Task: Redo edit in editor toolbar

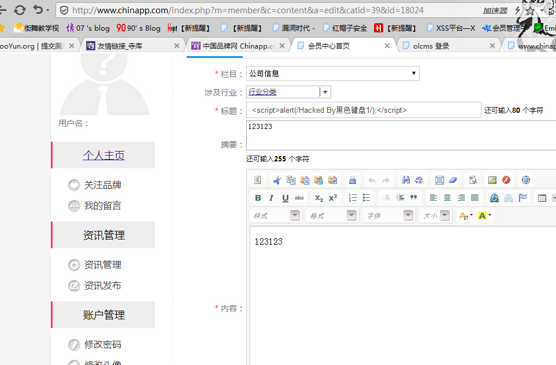Action: pyautogui.click(x=386, y=180)
